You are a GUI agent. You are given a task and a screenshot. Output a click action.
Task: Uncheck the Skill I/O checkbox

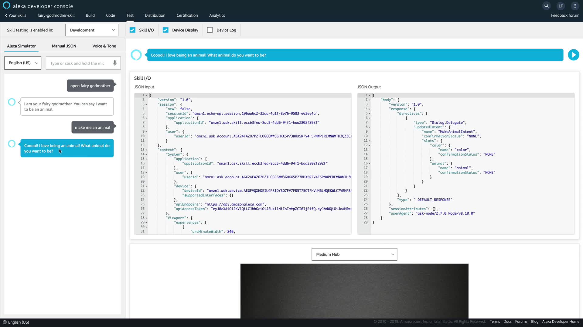pos(132,30)
